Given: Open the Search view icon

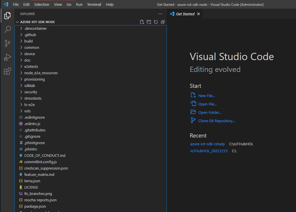Looking at the screenshot, I should pos(7,29).
